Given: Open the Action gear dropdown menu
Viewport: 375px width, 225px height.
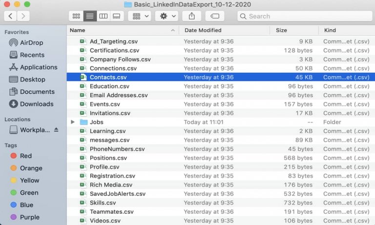Looking at the screenshot, I should click(167, 16).
